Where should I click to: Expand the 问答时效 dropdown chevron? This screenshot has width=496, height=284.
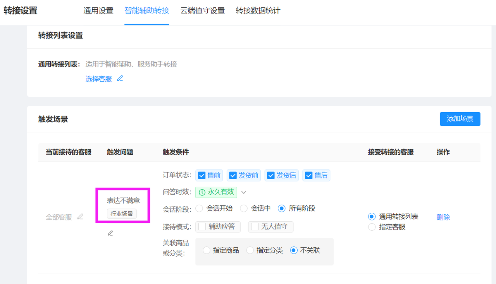click(x=244, y=192)
